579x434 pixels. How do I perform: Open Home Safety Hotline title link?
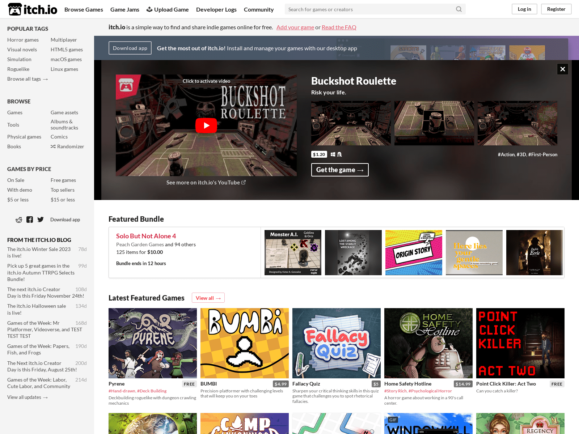coord(408,384)
